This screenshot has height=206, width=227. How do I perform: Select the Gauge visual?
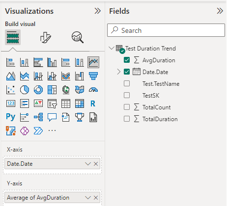[x=93, y=90]
